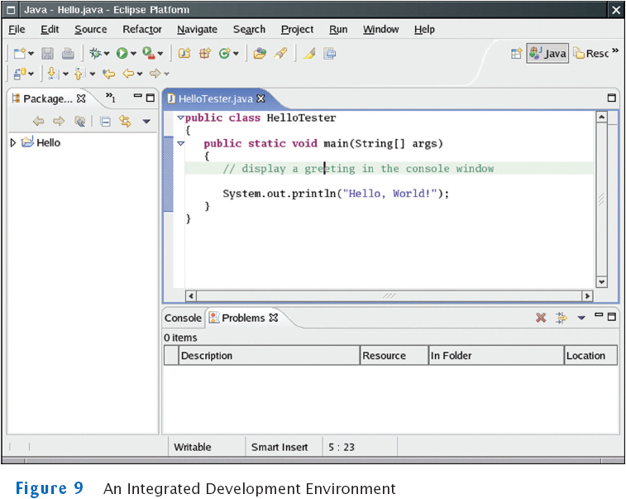Click the Last Edit Location arrow icon

[108, 74]
